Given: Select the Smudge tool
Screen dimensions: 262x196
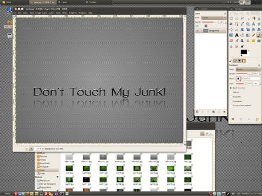Looking at the screenshot, I should (x=237, y=46).
